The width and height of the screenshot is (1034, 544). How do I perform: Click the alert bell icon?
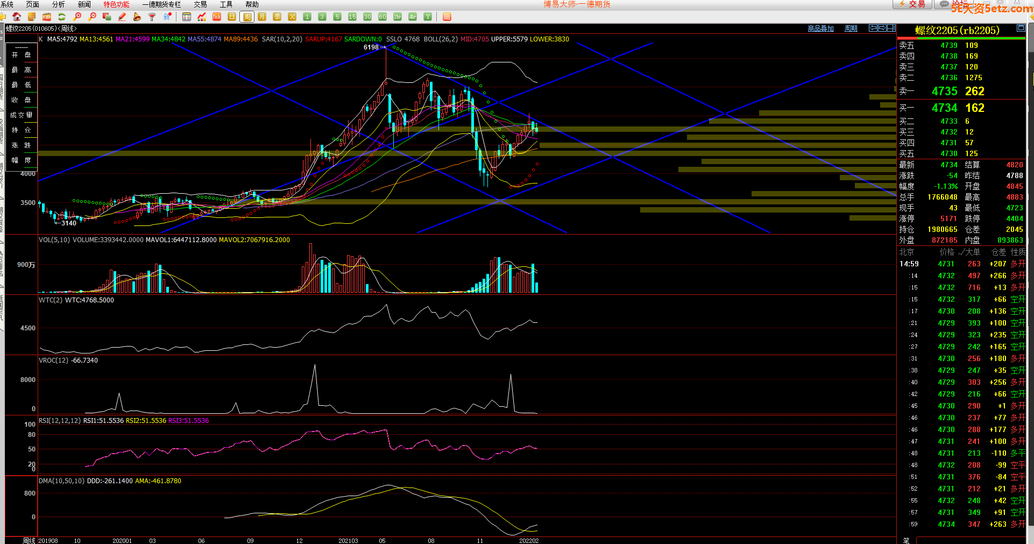137,17
